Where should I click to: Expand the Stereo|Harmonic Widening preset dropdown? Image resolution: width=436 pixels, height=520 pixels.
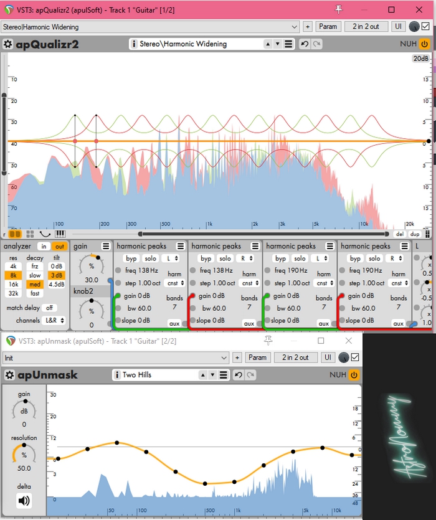295,27
